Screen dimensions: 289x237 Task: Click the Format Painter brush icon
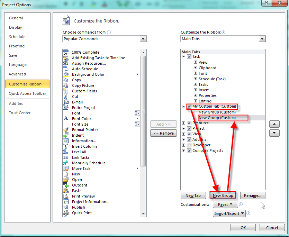pos(66,130)
